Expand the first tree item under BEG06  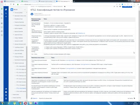pyautogui.click(x=13, y=13)
